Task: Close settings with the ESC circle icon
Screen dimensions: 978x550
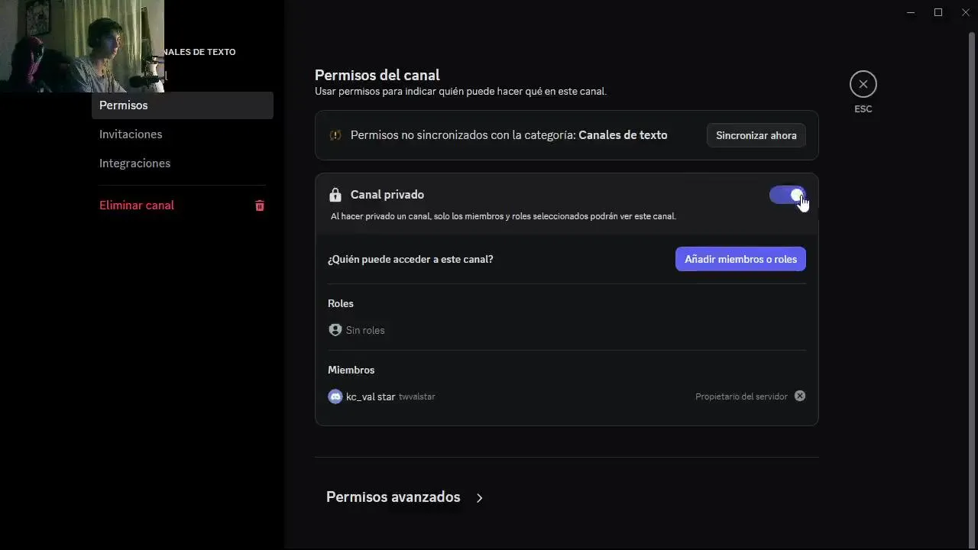Action: [x=863, y=84]
